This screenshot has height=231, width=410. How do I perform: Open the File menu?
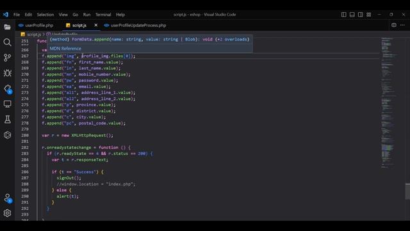17,15
